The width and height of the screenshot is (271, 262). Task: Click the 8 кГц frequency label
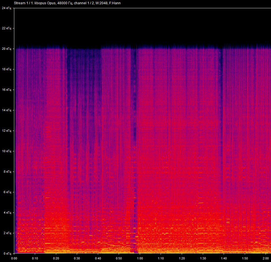click(x=7, y=172)
